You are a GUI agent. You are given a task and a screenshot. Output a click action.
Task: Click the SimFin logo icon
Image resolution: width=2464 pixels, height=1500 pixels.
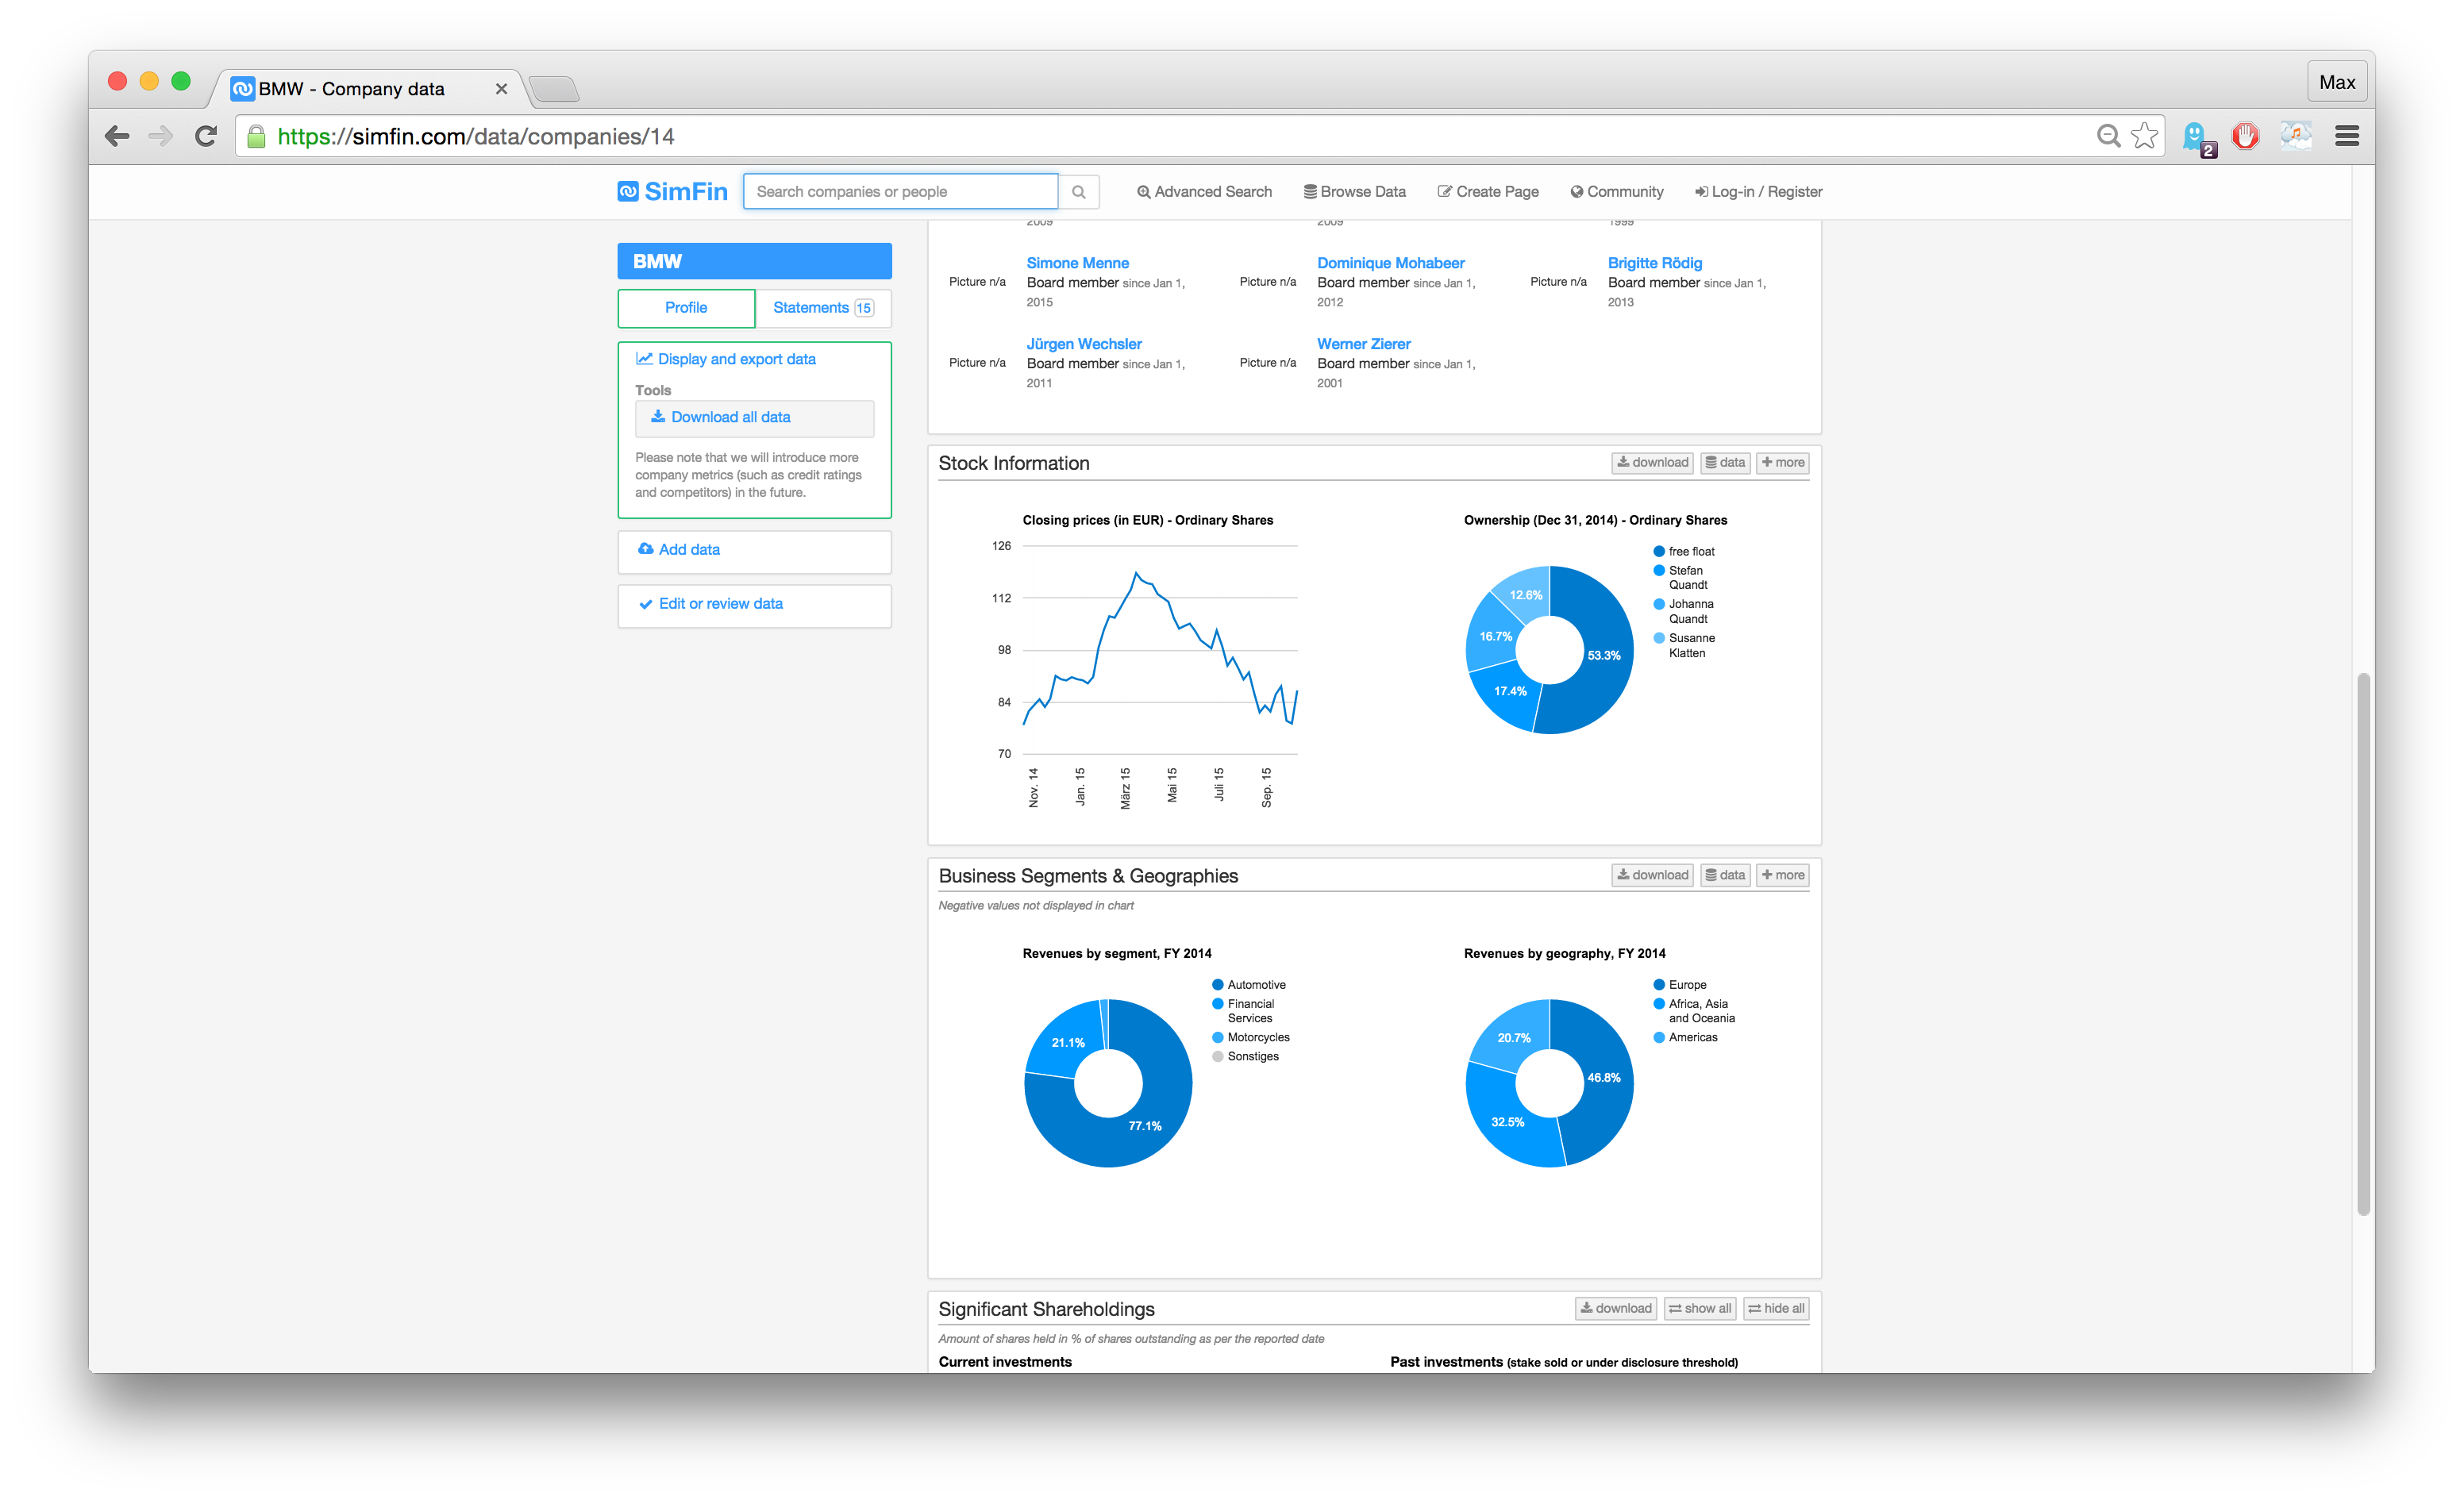[x=628, y=192]
